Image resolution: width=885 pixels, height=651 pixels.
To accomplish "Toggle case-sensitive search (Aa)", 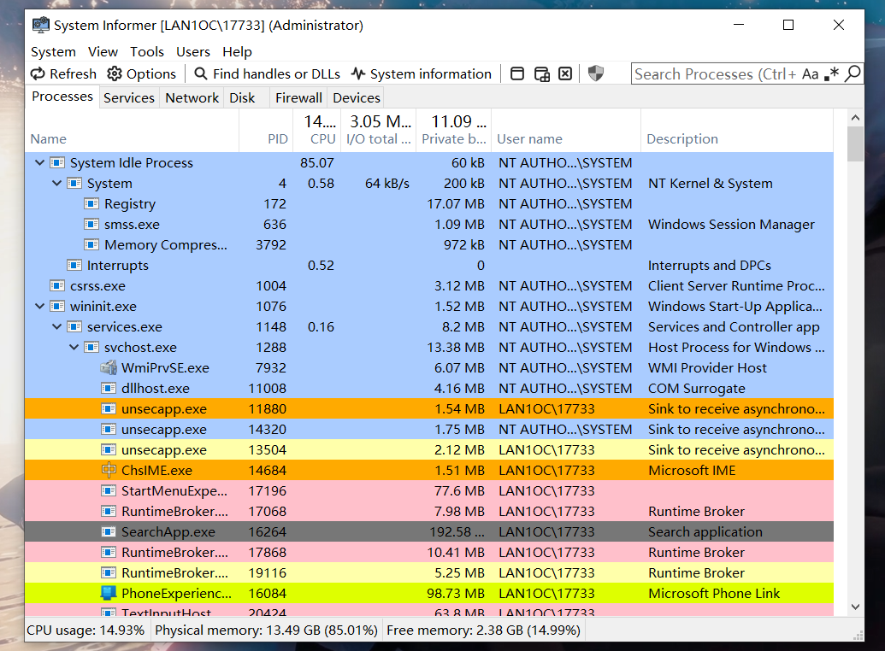I will tap(810, 74).
